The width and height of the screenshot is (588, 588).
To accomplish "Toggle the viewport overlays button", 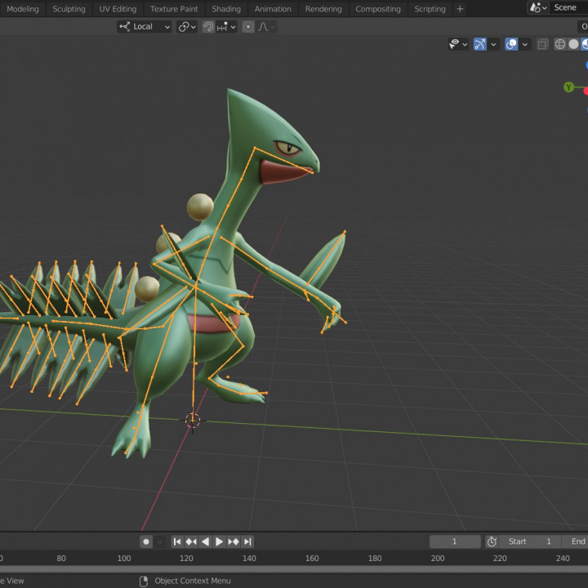I will click(511, 44).
